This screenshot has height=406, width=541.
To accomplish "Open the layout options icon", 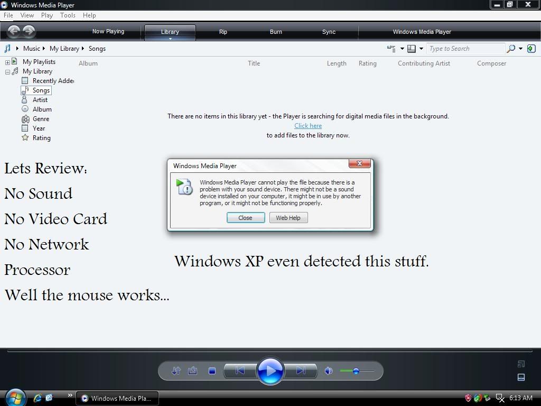I will point(391,49).
